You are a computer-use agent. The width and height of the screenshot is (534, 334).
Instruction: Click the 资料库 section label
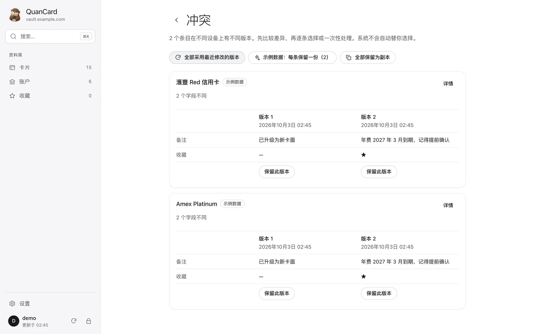[16, 55]
